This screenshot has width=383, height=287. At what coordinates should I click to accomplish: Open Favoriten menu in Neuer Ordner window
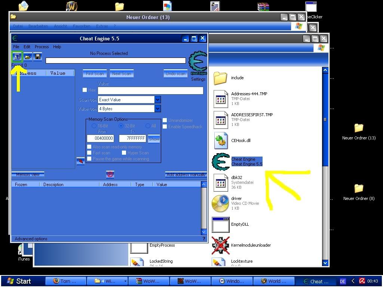click(82, 26)
